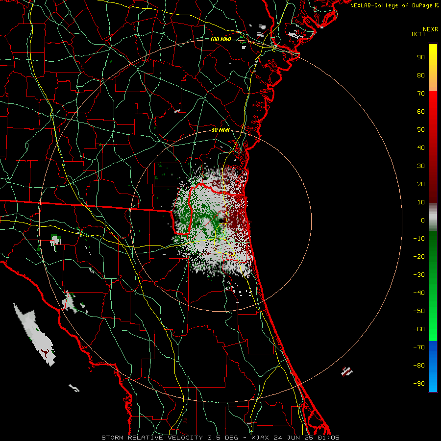
Task: Click the KT units label above the scale
Action: [x=418, y=34]
